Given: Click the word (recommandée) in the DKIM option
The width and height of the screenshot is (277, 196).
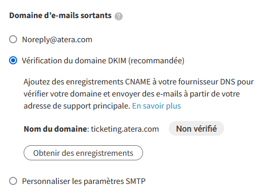Looking at the screenshot, I should pyautogui.click(x=156, y=61).
